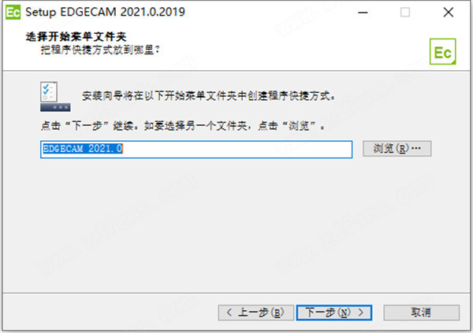
Task: Click the green Ec logo in header
Action: [442, 51]
